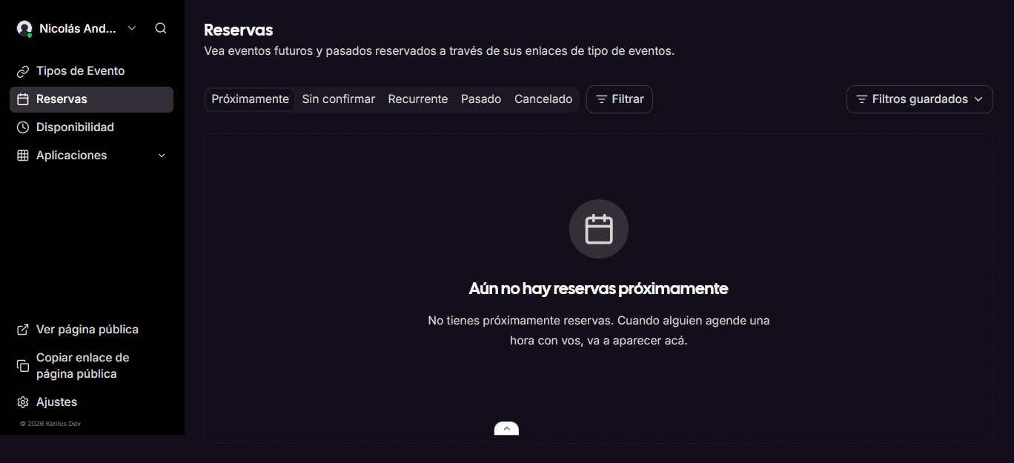Viewport: 1014px width, 463px height.
Task: Click the calendar icon of Reservas
Action: tap(23, 99)
